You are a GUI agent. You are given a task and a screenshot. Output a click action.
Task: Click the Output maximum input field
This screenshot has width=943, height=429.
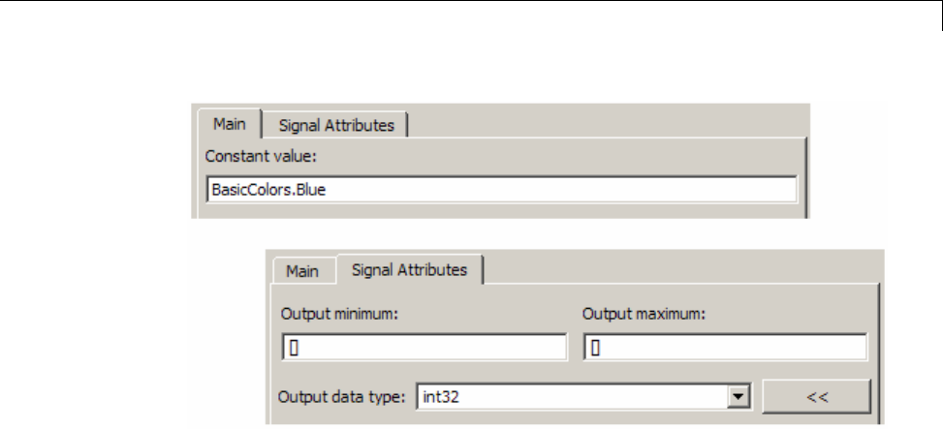pos(725,349)
